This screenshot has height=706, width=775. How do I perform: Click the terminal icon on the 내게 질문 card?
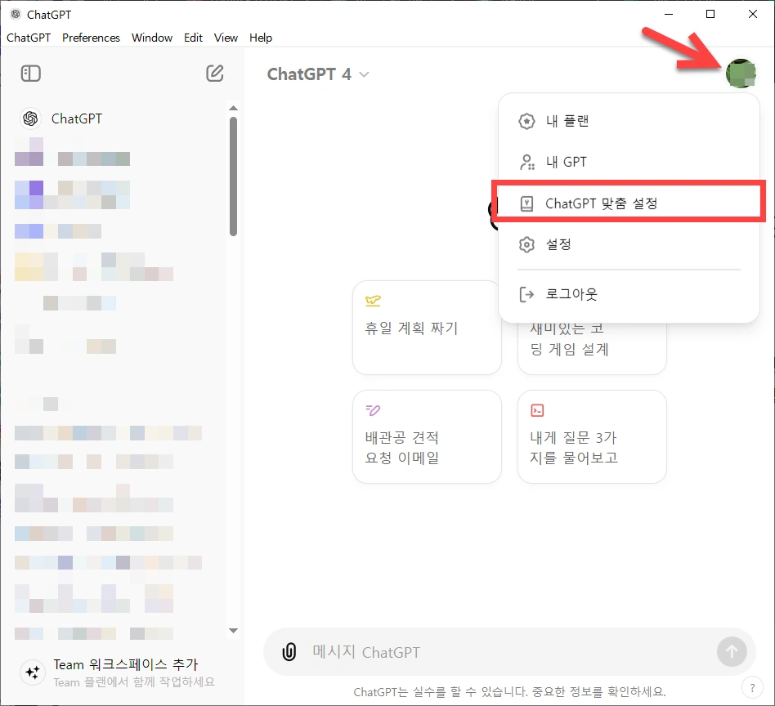[537, 410]
